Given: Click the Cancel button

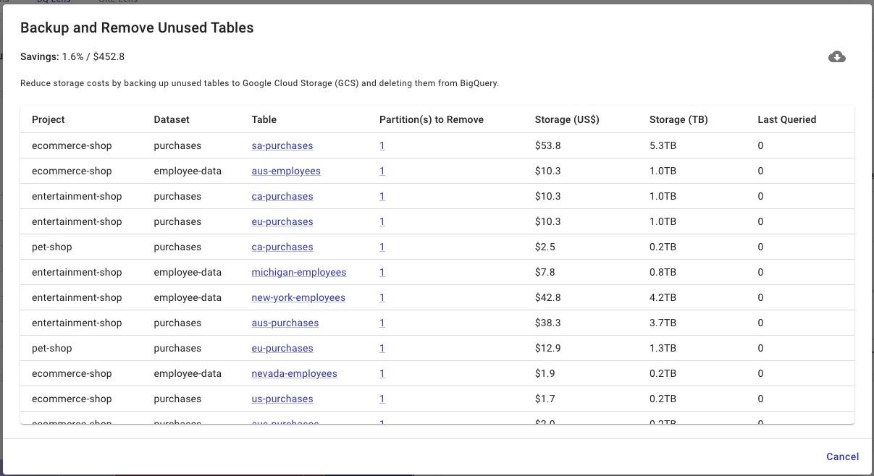Looking at the screenshot, I should [x=842, y=456].
